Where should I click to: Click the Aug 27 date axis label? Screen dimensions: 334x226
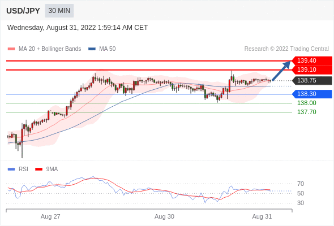tap(50, 216)
